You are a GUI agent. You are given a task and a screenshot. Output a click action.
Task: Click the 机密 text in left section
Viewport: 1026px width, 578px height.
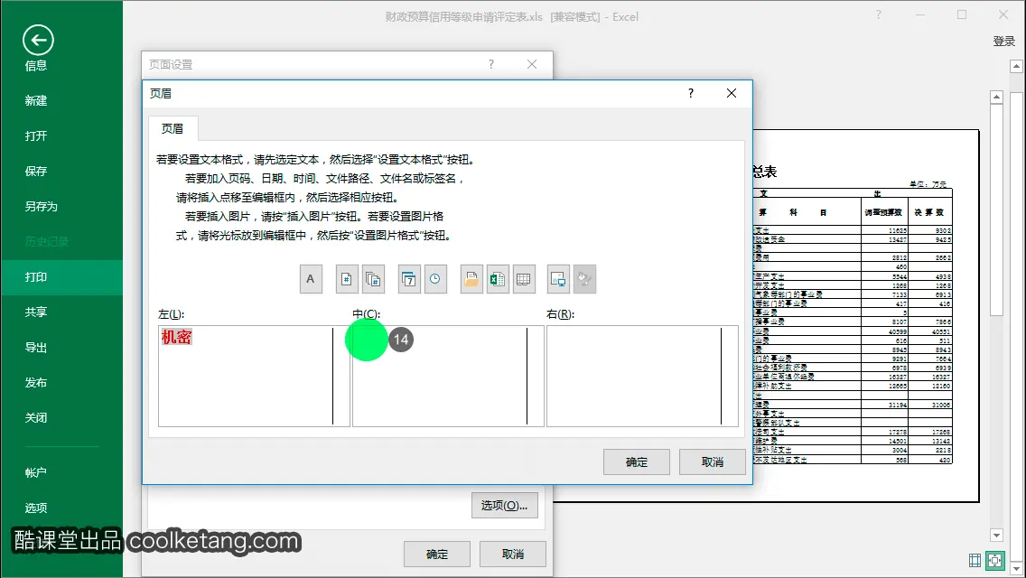coord(177,337)
